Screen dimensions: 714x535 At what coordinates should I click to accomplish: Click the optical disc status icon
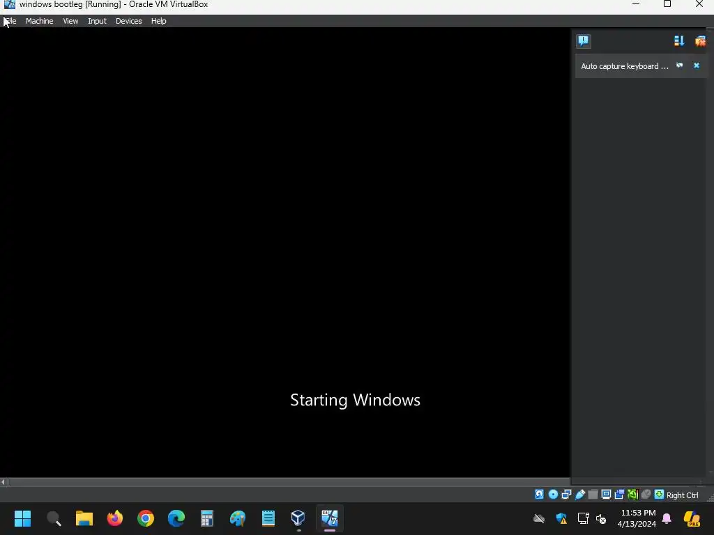coord(553,495)
